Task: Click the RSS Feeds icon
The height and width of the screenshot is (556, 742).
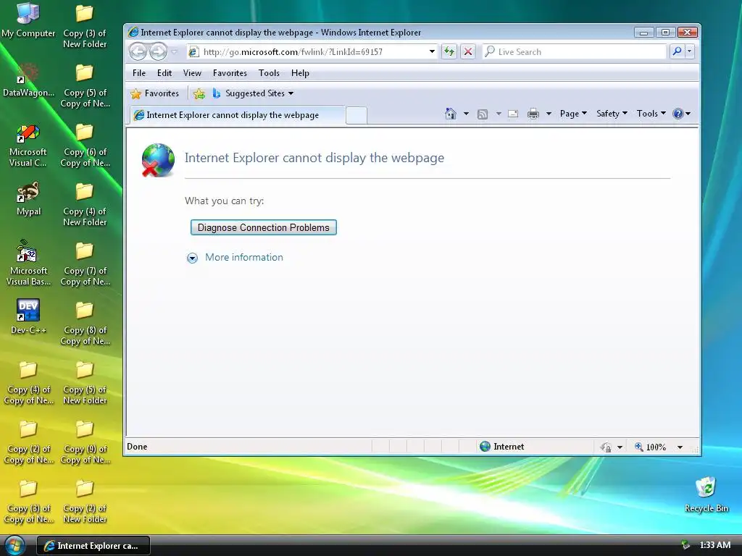Action: 483,114
